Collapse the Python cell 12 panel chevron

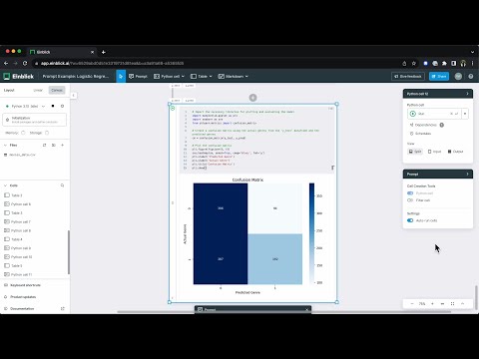[467, 94]
